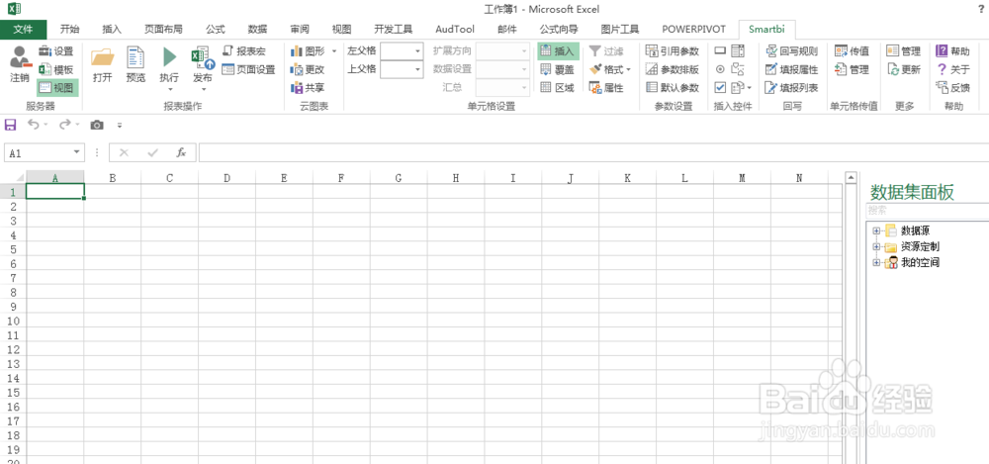Viewport: 989px width, 464px height.
Task: Click 管理 in the 单元格传值 group
Action: [x=853, y=69]
